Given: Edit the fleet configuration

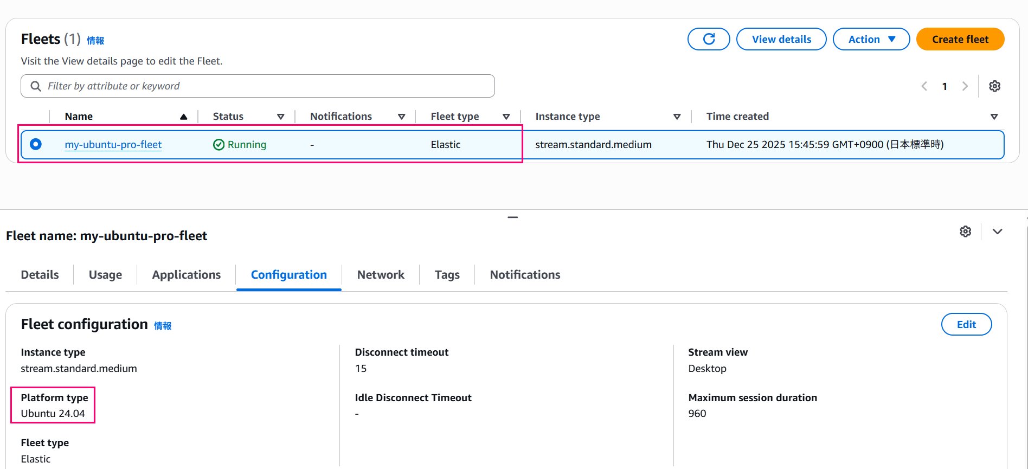Looking at the screenshot, I should pos(966,324).
